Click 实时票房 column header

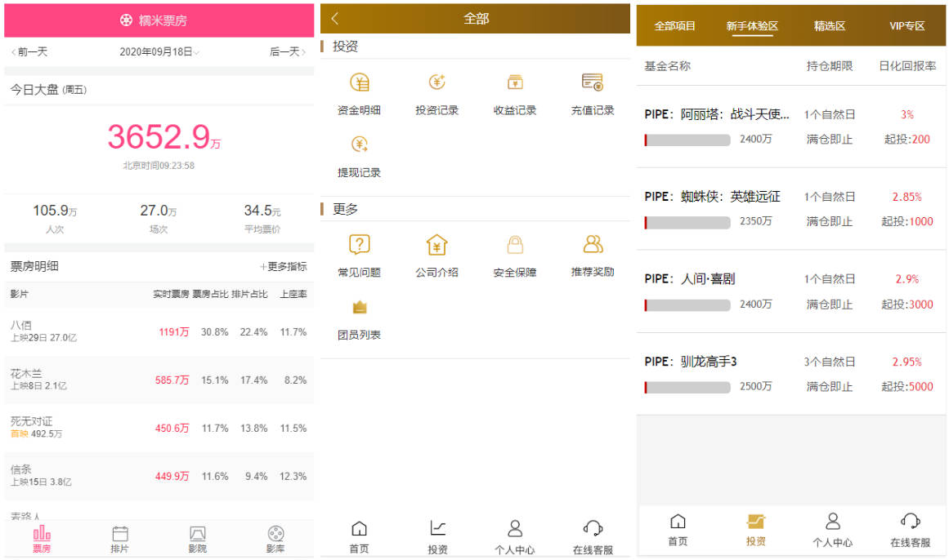(x=171, y=295)
